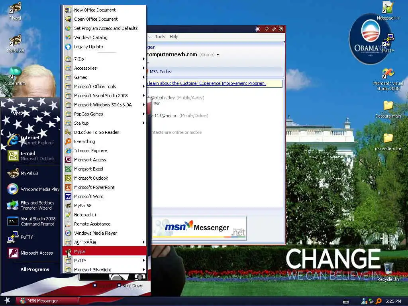408x306 pixels.
Task: Open Windows Catalog entry
Action: [105, 37]
